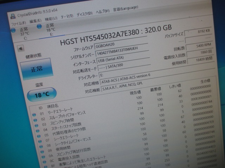Click the 現在値 column header
The image size is (225, 168).
135,93
